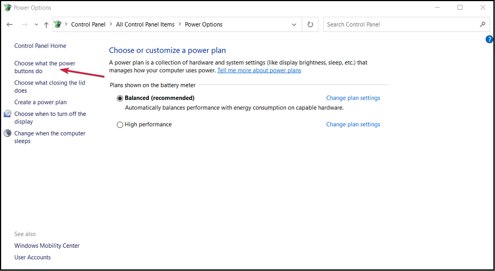Go to All Control Panel Items breadcrumb
The image size is (495, 271).
click(145, 24)
